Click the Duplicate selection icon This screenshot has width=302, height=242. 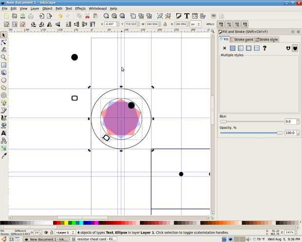[133, 16]
